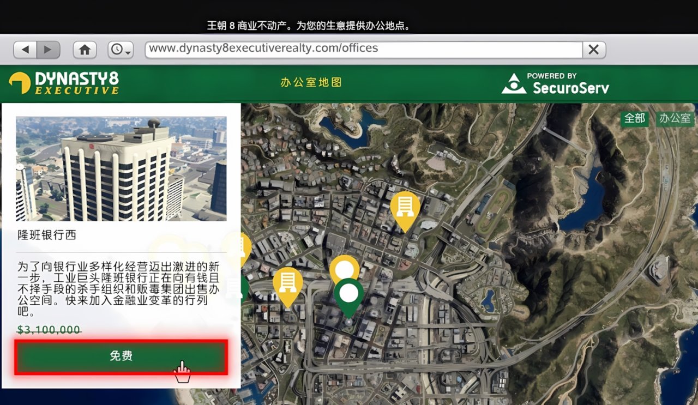Switch to the 全部 filter tab
Image resolution: width=698 pixels, height=405 pixels.
coord(635,118)
